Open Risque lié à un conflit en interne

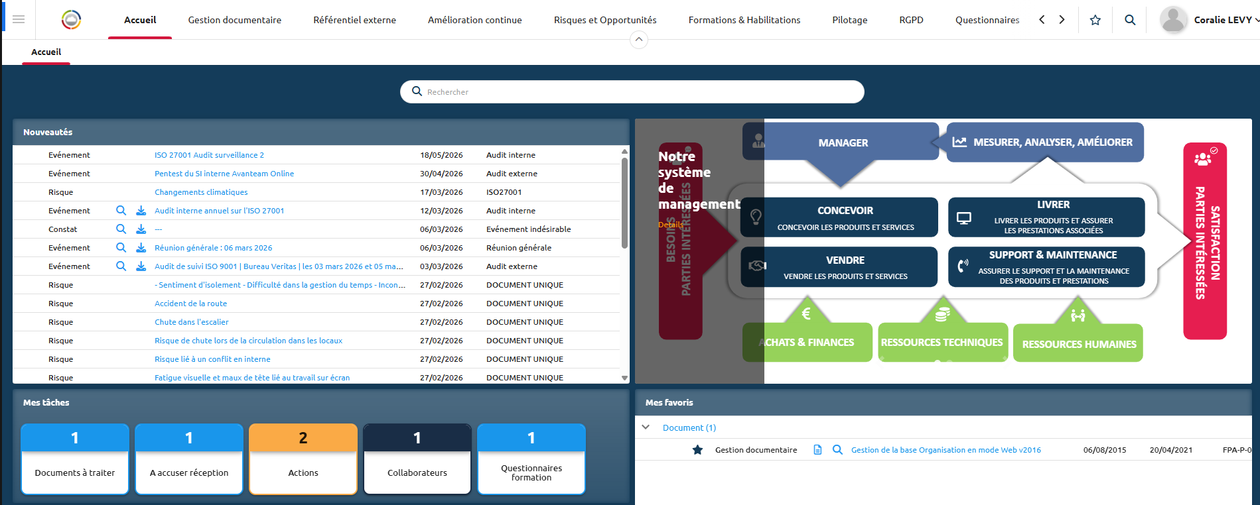tap(212, 359)
